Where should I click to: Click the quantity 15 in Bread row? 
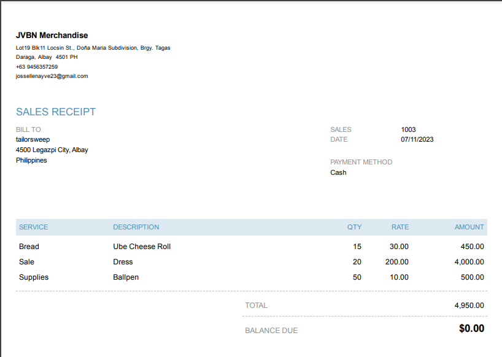357,247
